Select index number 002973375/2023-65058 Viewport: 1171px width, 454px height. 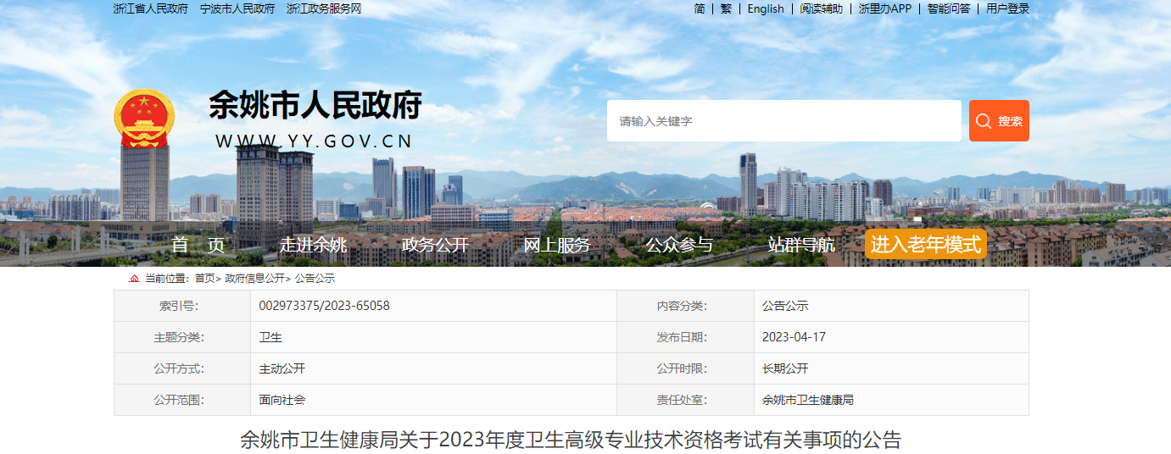pos(325,306)
